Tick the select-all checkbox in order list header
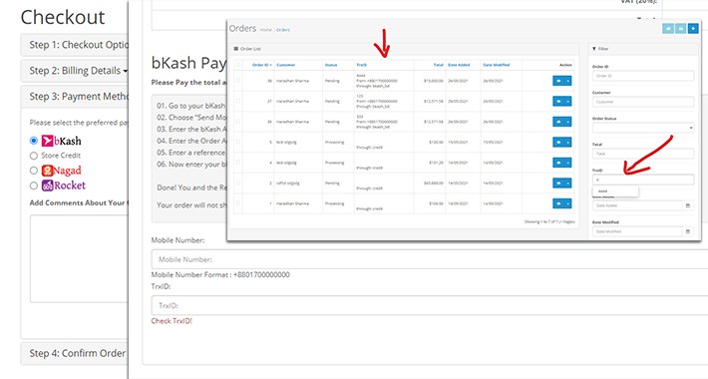 coord(238,65)
